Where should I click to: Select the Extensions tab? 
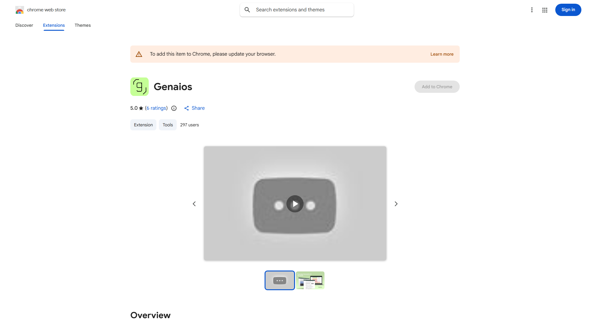click(54, 25)
